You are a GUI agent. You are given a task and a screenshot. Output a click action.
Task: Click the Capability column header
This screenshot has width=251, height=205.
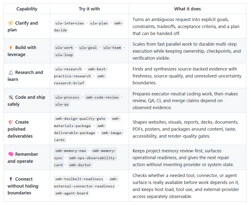click(27, 9)
